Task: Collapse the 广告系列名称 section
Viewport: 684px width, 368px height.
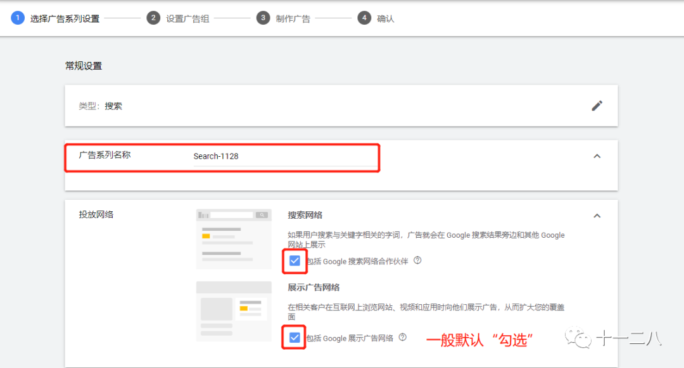Action: click(x=597, y=156)
